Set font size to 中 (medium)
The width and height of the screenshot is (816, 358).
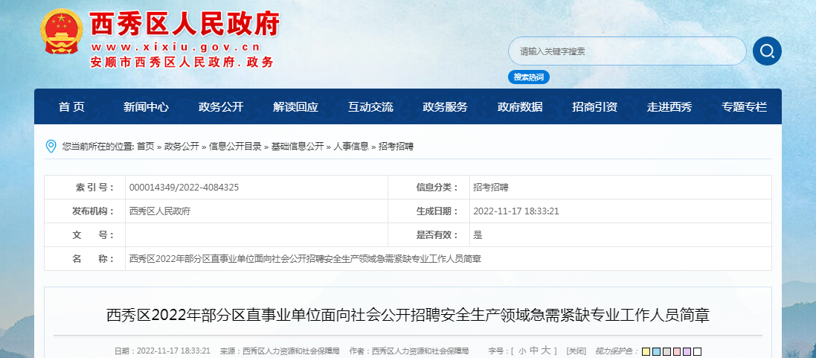[533, 351]
